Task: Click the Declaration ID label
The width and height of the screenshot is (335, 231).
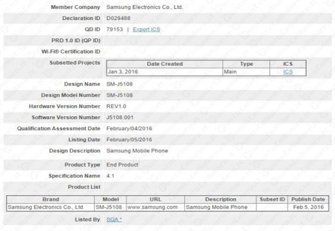Action: pyautogui.click(x=81, y=18)
